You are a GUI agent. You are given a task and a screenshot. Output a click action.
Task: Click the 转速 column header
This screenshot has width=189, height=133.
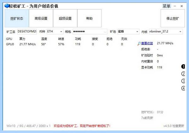click(x=61, y=39)
